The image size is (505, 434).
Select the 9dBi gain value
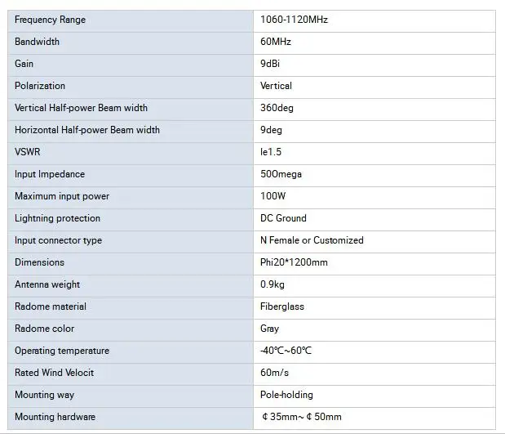pos(272,64)
